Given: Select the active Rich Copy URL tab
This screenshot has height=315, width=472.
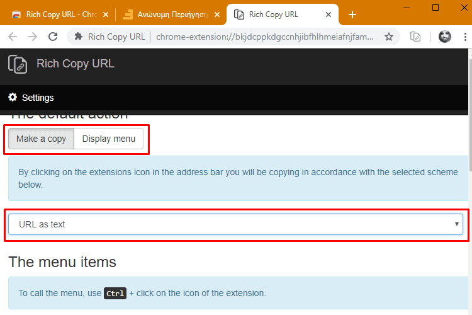Looking at the screenshot, I should pos(283,14).
